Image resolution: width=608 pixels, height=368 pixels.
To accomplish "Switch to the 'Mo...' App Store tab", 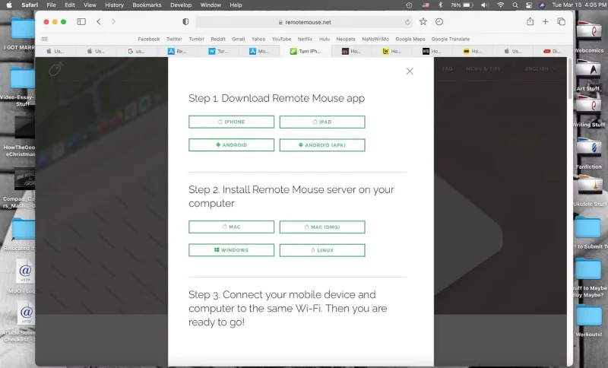I will pyautogui.click(x=258, y=51).
